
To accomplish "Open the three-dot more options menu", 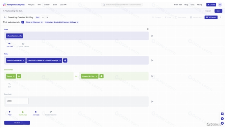I will coord(221,17).
